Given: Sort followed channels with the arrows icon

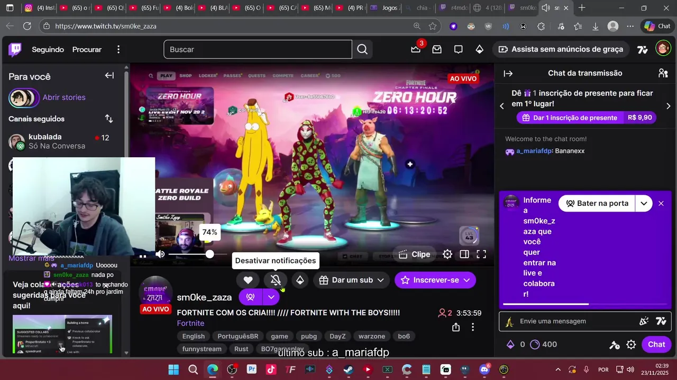Looking at the screenshot, I should tap(109, 119).
